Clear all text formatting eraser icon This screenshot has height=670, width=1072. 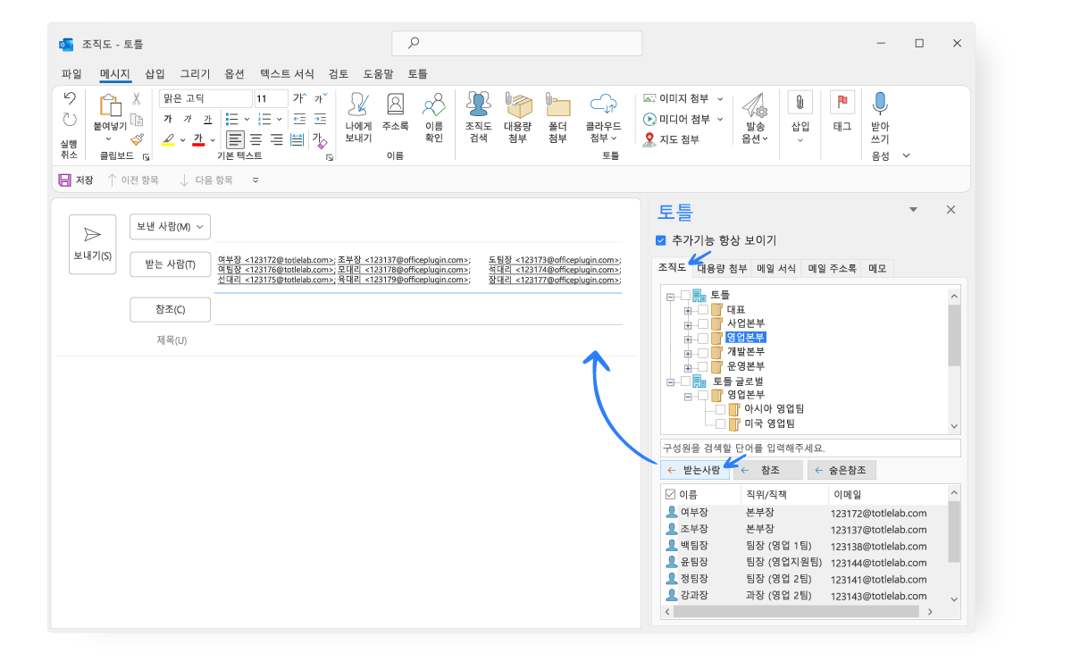pos(320,139)
